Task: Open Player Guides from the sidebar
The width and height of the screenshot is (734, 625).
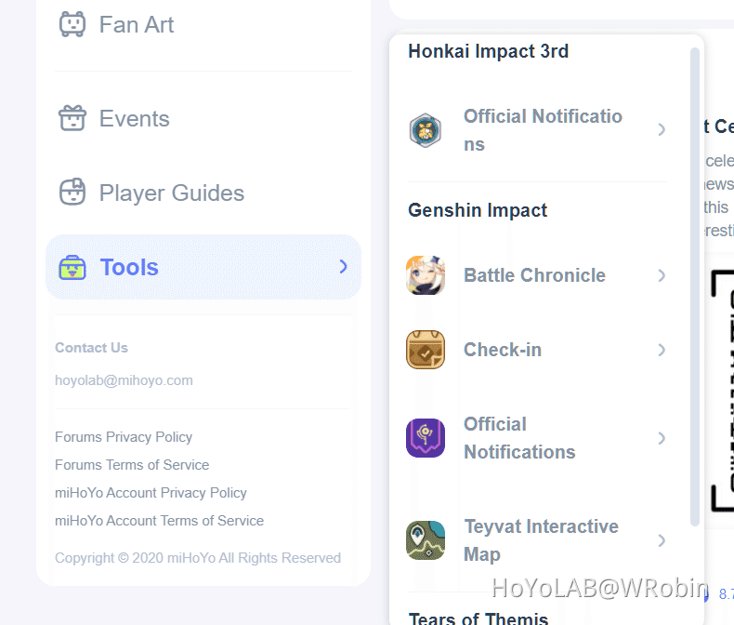Action: (172, 193)
